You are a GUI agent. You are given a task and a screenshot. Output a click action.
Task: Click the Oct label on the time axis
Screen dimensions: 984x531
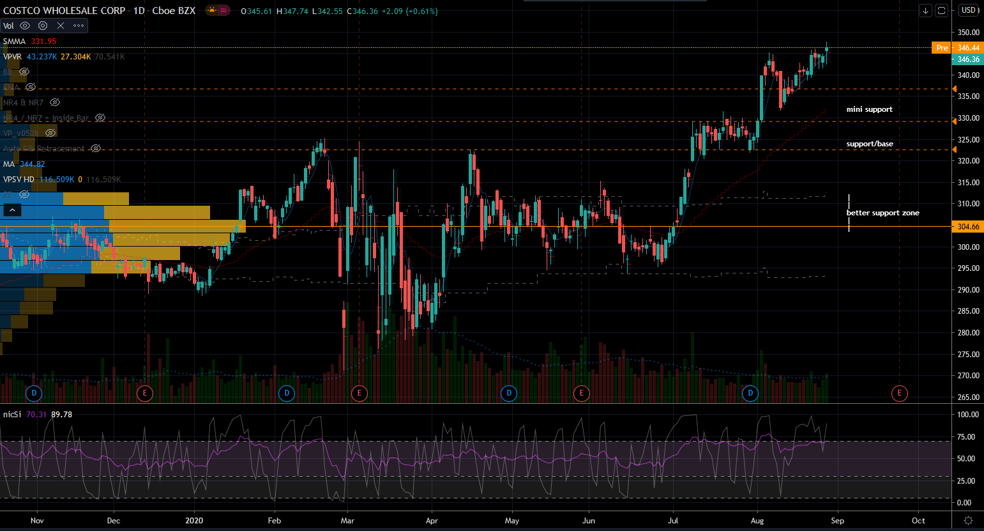(x=918, y=520)
